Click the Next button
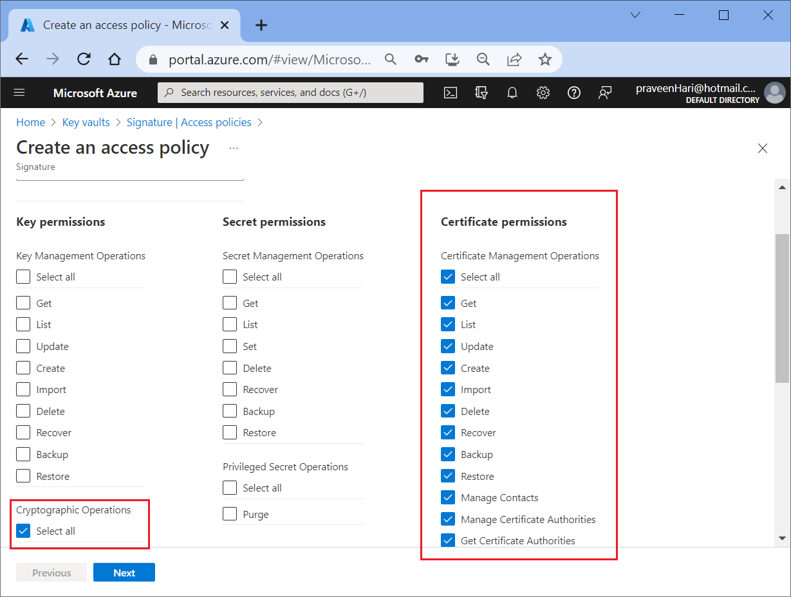The height and width of the screenshot is (597, 791). tap(124, 573)
